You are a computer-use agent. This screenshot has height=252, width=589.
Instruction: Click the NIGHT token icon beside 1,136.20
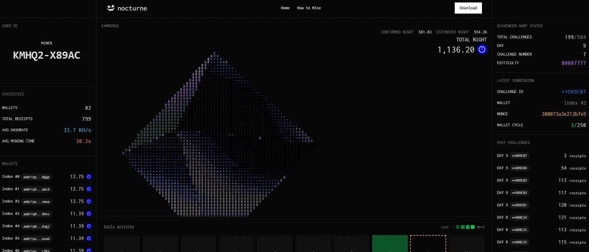coord(482,49)
